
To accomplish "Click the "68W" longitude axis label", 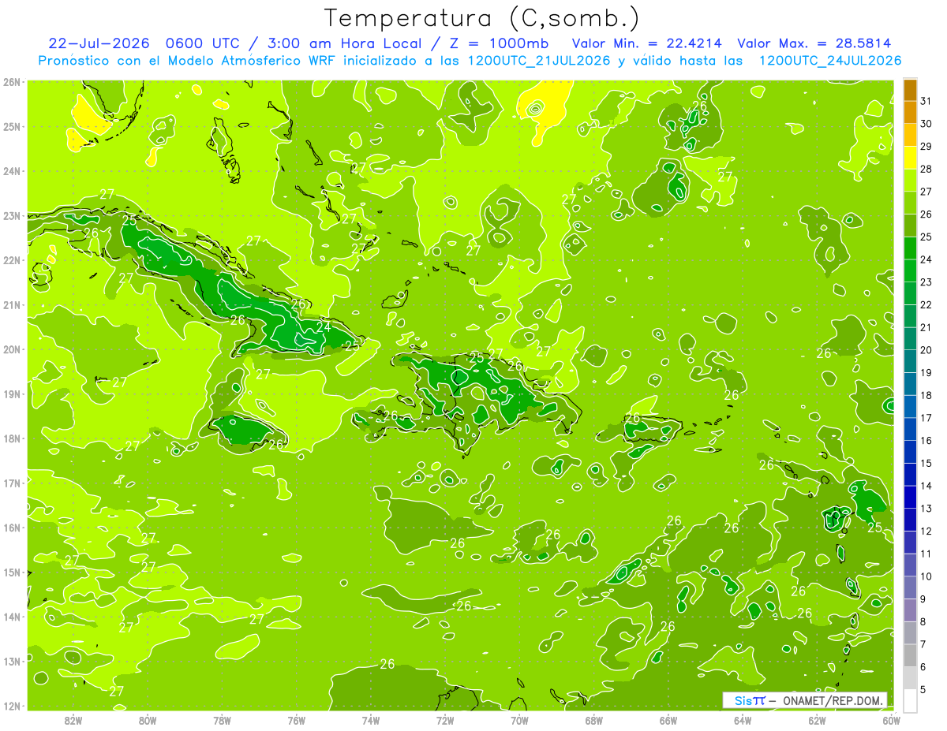I will pyautogui.click(x=593, y=719).
